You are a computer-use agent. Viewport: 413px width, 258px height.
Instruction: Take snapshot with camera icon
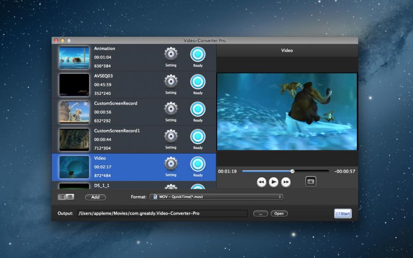pyautogui.click(x=311, y=181)
